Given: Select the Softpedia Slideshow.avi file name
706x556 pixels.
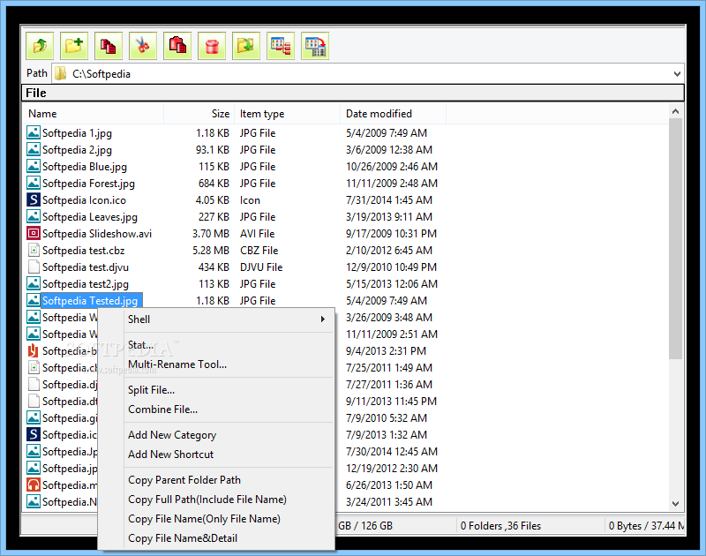Looking at the screenshot, I should pyautogui.click(x=97, y=233).
